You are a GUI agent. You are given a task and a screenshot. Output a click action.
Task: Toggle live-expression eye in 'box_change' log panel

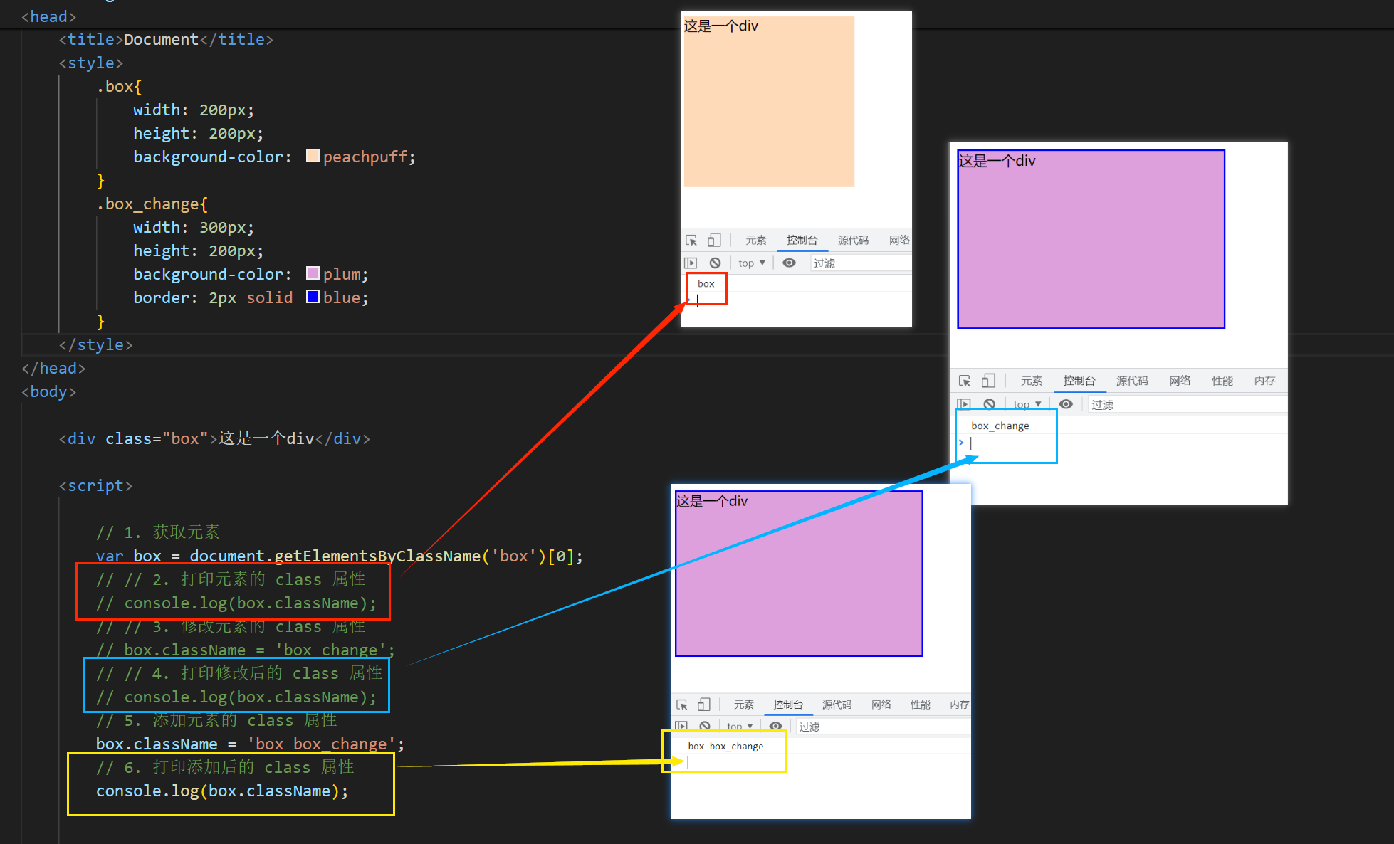[x=1066, y=404]
